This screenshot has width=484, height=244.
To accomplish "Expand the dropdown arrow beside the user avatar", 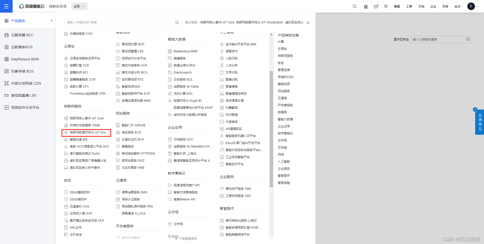I will [477, 7].
